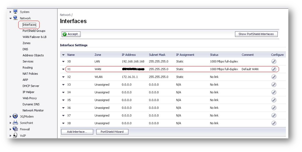Viewport: 302px width, 152px height.
Task: Open the NAT Policies menu item
Action: 30,74
